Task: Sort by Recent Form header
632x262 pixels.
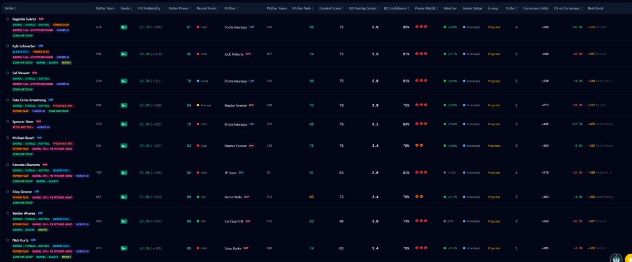Action: (208, 8)
